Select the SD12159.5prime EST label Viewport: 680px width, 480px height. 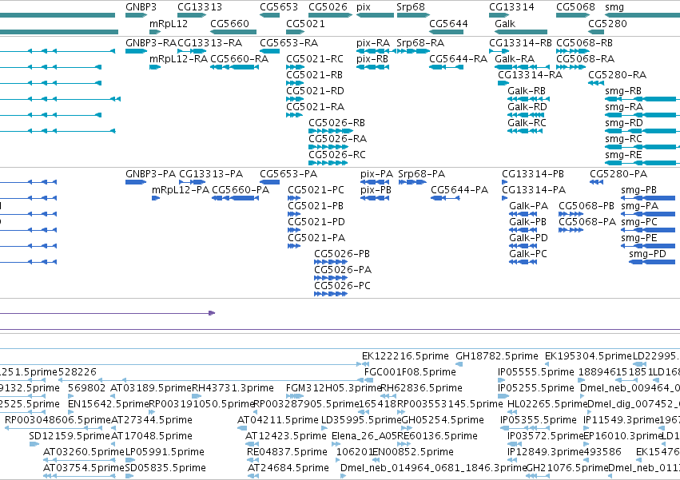coord(70,436)
